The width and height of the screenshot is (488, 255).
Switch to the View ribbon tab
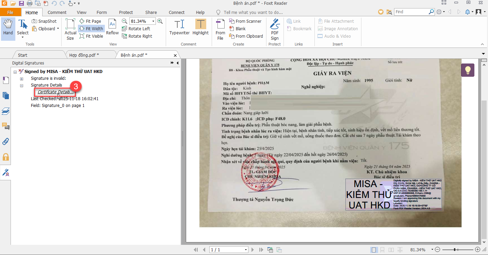pos(82,12)
